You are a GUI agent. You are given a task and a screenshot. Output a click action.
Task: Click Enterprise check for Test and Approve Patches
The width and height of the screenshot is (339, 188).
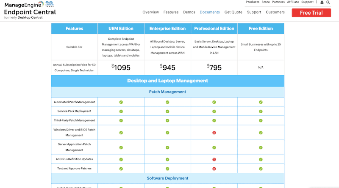(167, 169)
